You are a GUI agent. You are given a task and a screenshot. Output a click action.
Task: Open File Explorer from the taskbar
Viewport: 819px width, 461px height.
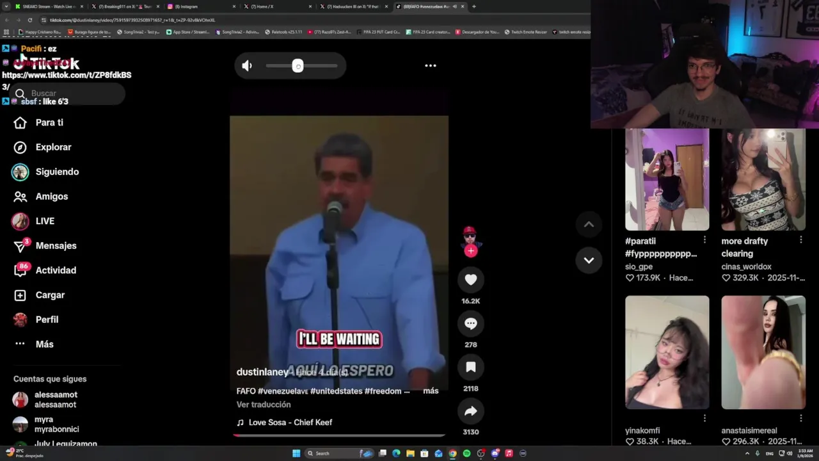pyautogui.click(x=410, y=453)
